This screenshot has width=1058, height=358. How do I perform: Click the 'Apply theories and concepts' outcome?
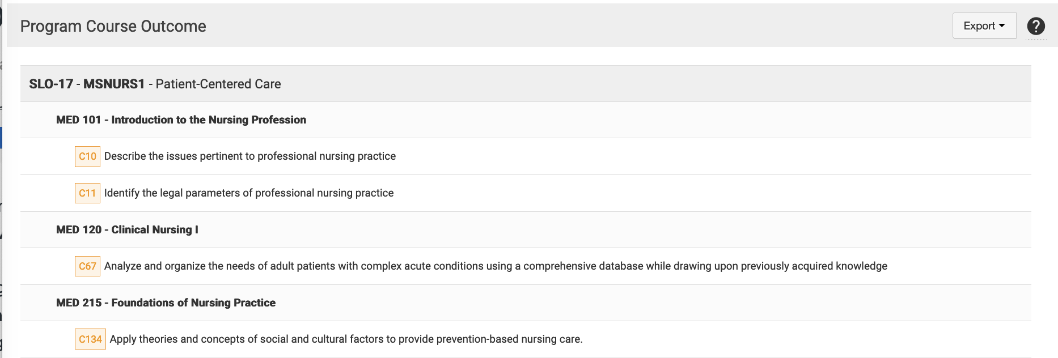pos(346,339)
